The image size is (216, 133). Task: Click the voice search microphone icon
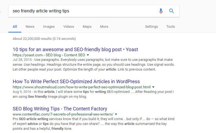(x=161, y=11)
